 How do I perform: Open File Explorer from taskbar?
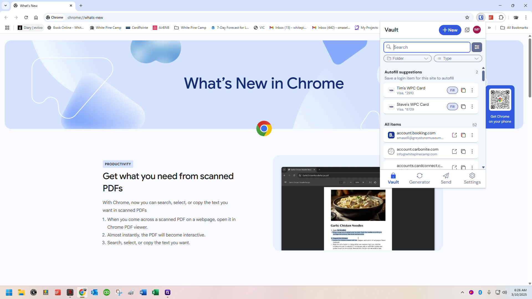click(21, 292)
